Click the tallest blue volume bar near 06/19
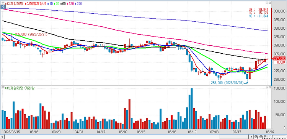This screenshot has width=287, height=139. coord(192,109)
